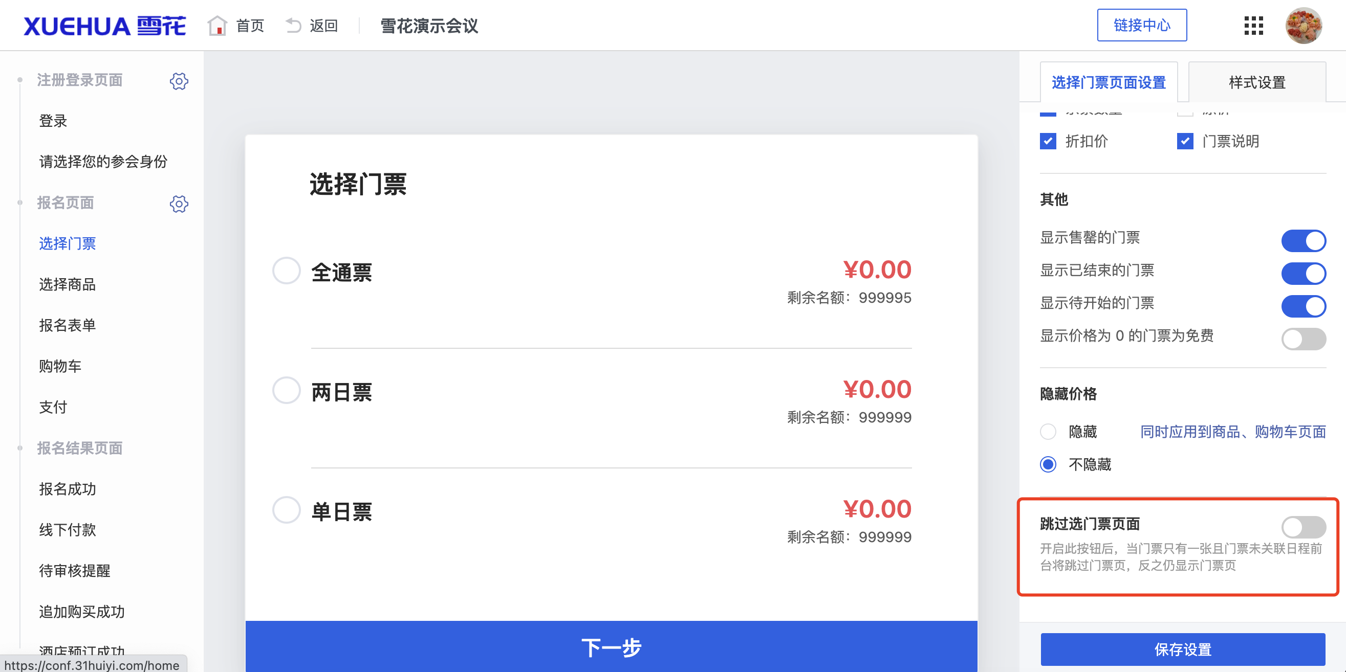Open settings gear next to 注册登录页面
The height and width of the screenshot is (672, 1346).
179,81
